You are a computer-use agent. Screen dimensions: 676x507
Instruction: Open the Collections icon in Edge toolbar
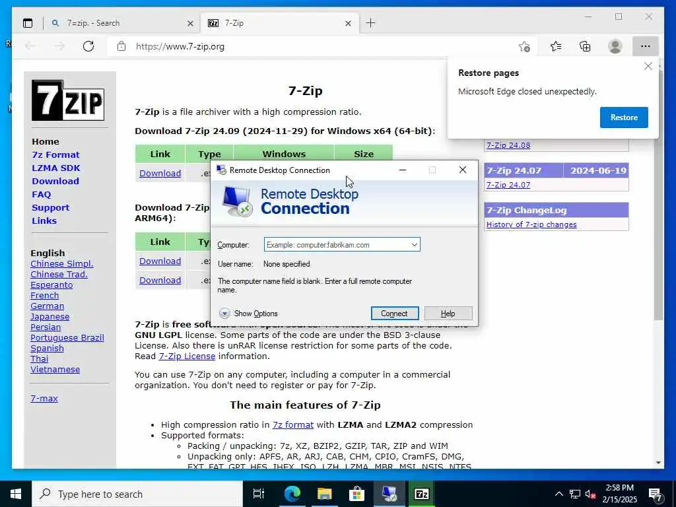point(585,46)
